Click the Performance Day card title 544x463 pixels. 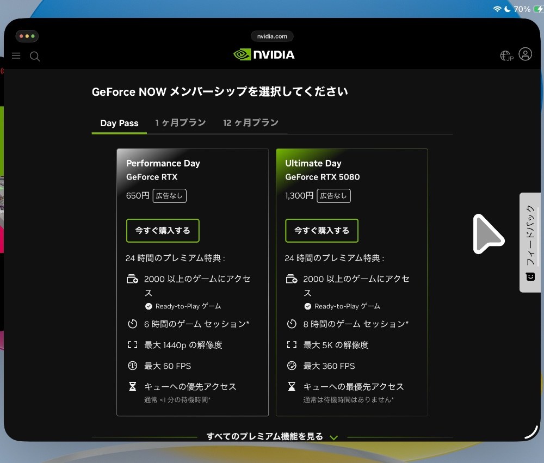[163, 163]
